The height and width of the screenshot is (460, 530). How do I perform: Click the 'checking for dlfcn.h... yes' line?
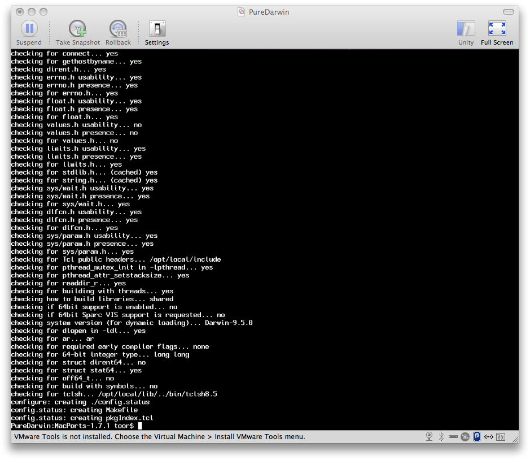[x=64, y=228]
